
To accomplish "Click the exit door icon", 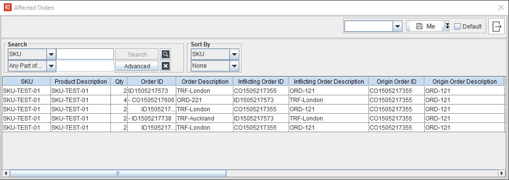I will click(497, 26).
